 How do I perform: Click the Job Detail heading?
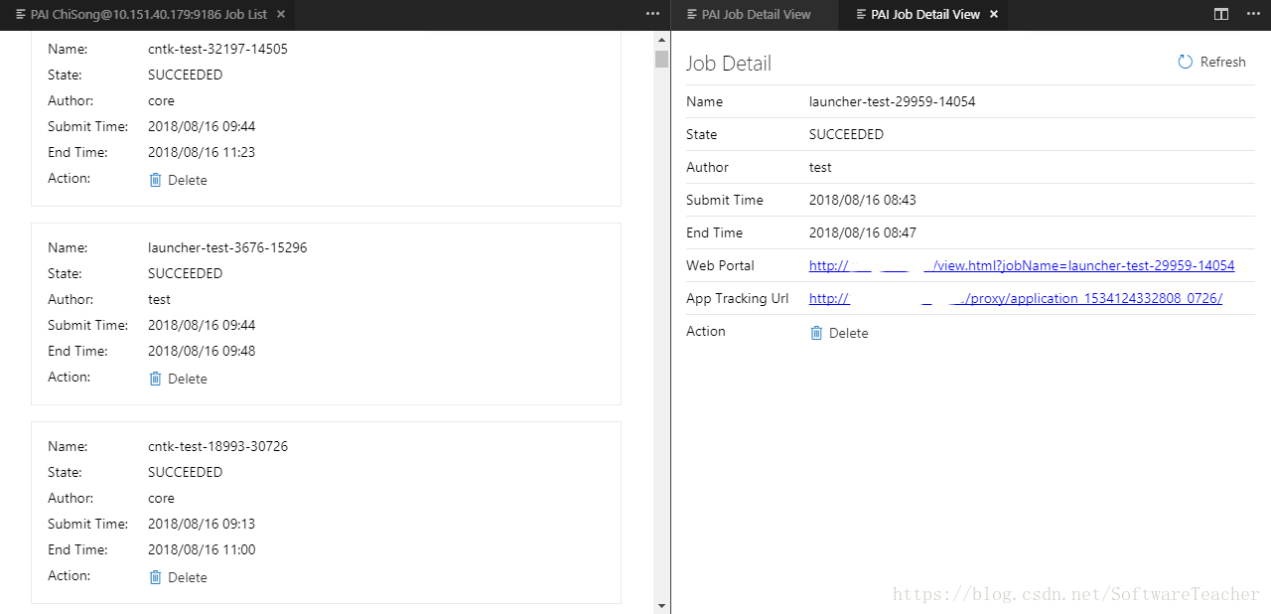click(729, 63)
